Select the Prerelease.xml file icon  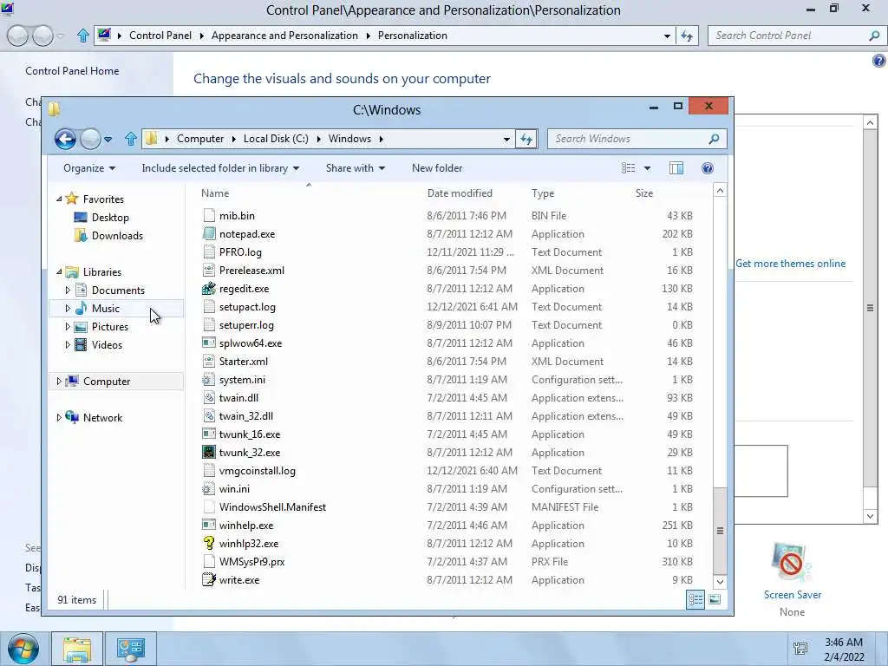[209, 271]
